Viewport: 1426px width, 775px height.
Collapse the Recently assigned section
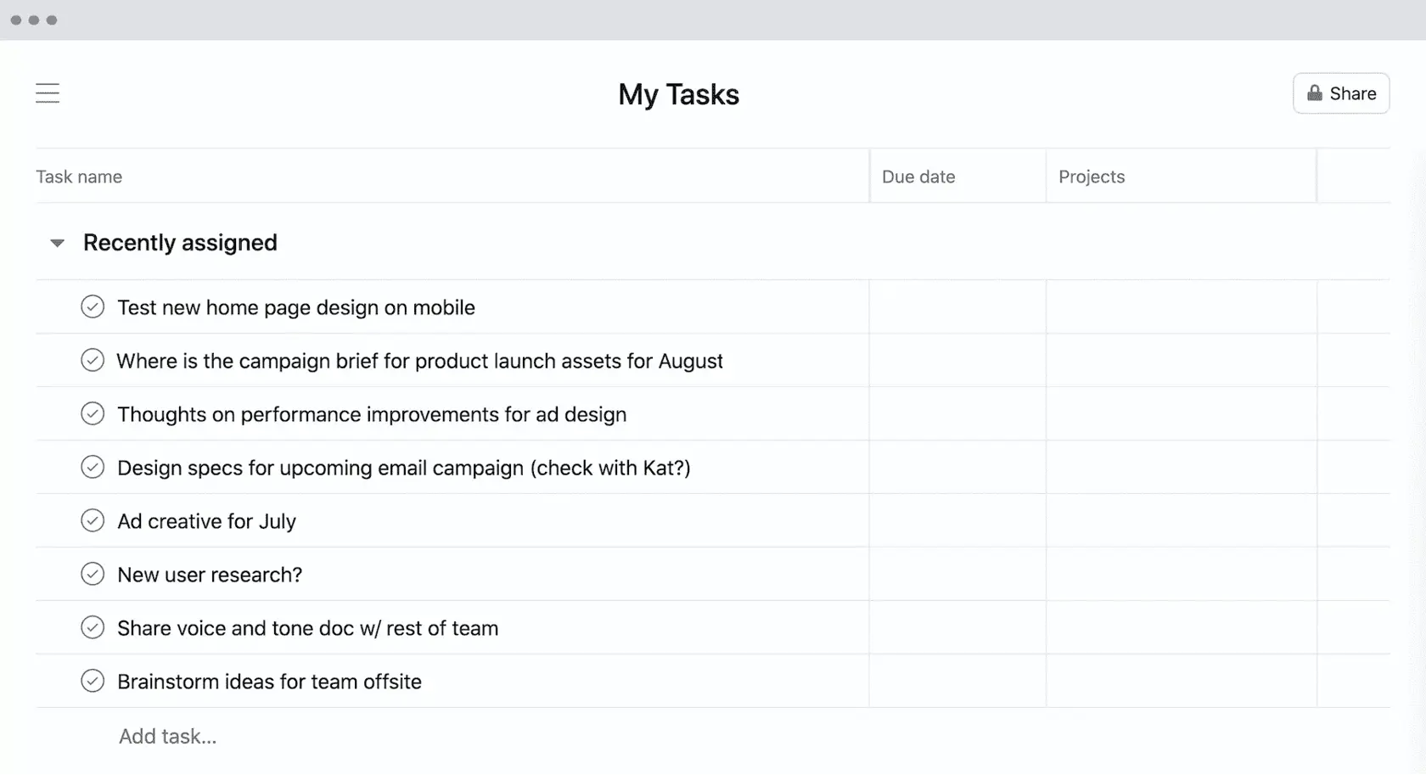point(57,243)
